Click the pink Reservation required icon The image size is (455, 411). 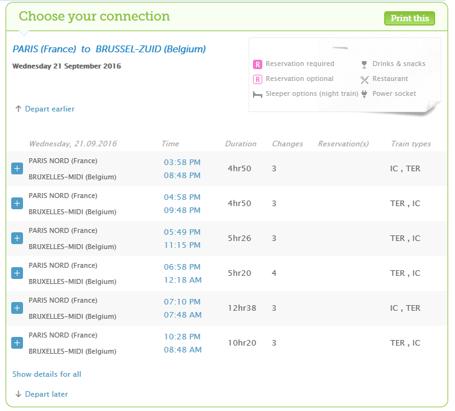[257, 64]
